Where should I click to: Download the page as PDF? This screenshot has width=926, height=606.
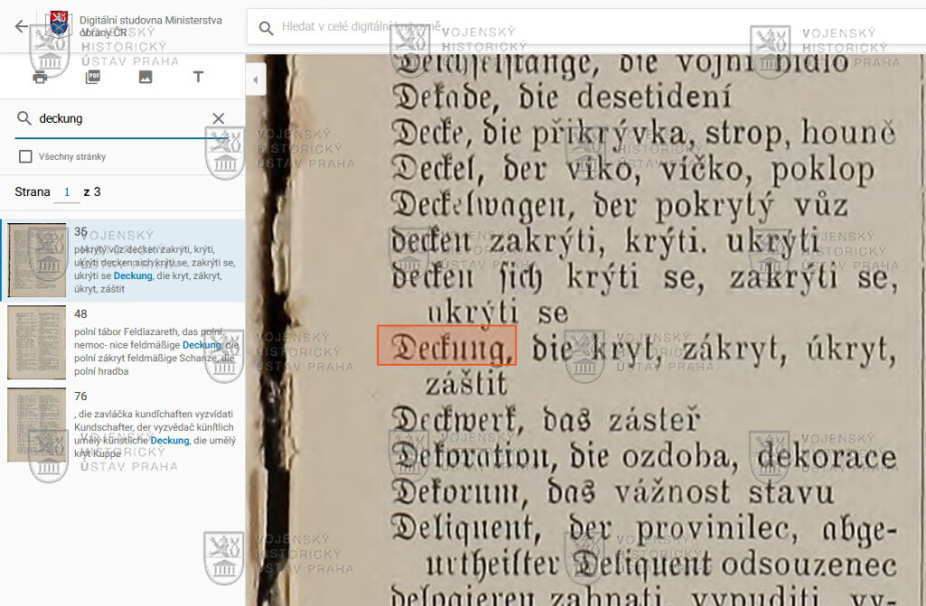tap(92, 78)
